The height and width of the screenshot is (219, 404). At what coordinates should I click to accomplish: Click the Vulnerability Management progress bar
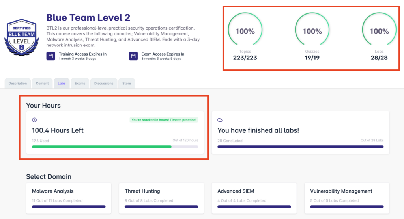tap(347, 207)
